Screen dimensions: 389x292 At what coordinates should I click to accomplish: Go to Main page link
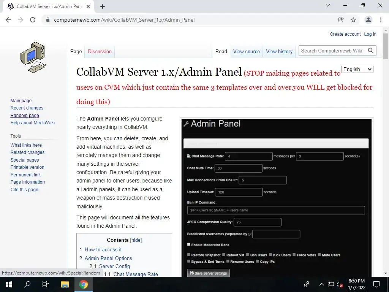pyautogui.click(x=21, y=100)
